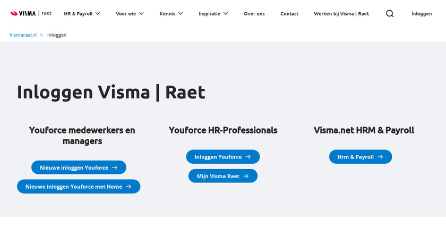
Task: Click the Hrm & Payroll button
Action: click(x=361, y=157)
